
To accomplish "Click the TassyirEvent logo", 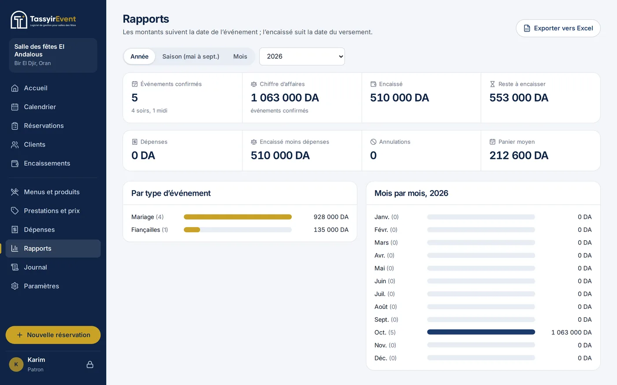I will point(43,20).
